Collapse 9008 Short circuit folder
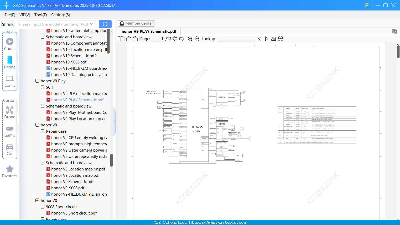The image size is (400, 225). [x=43, y=207]
